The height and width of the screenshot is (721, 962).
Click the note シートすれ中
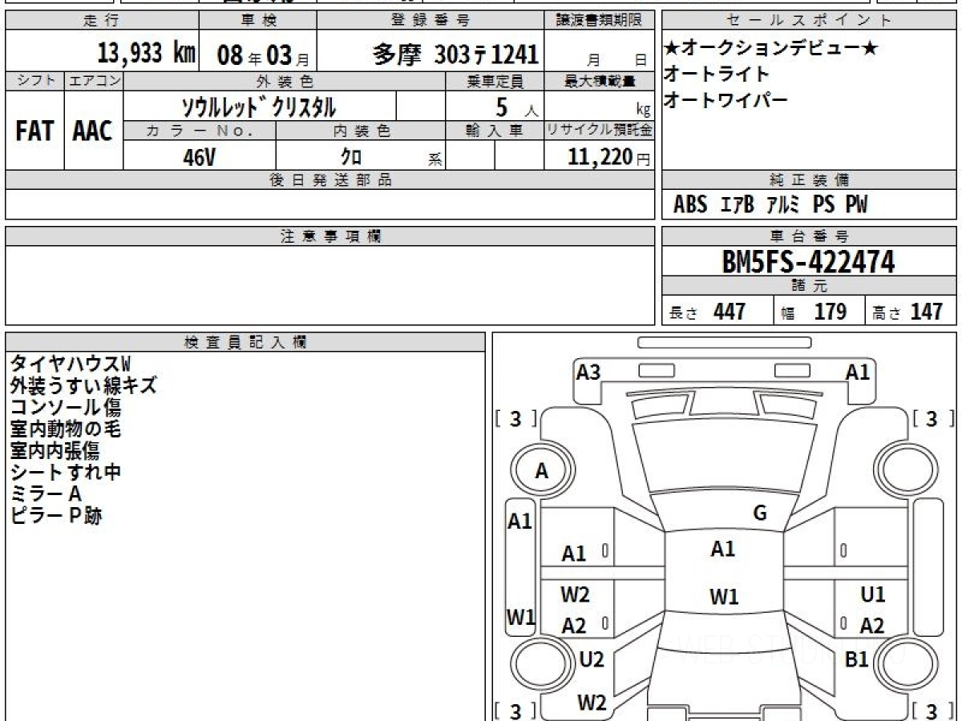[66, 472]
